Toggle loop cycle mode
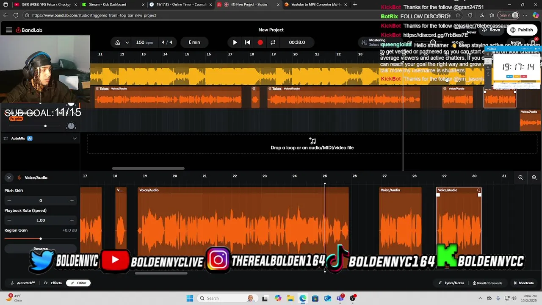Image resolution: width=542 pixels, height=305 pixels. 273,42
